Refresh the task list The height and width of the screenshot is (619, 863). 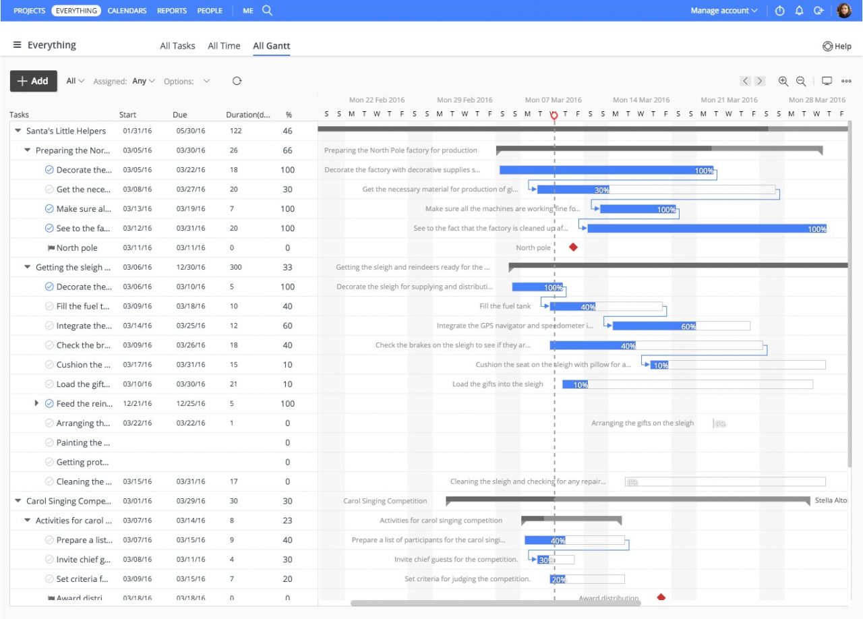tap(236, 81)
